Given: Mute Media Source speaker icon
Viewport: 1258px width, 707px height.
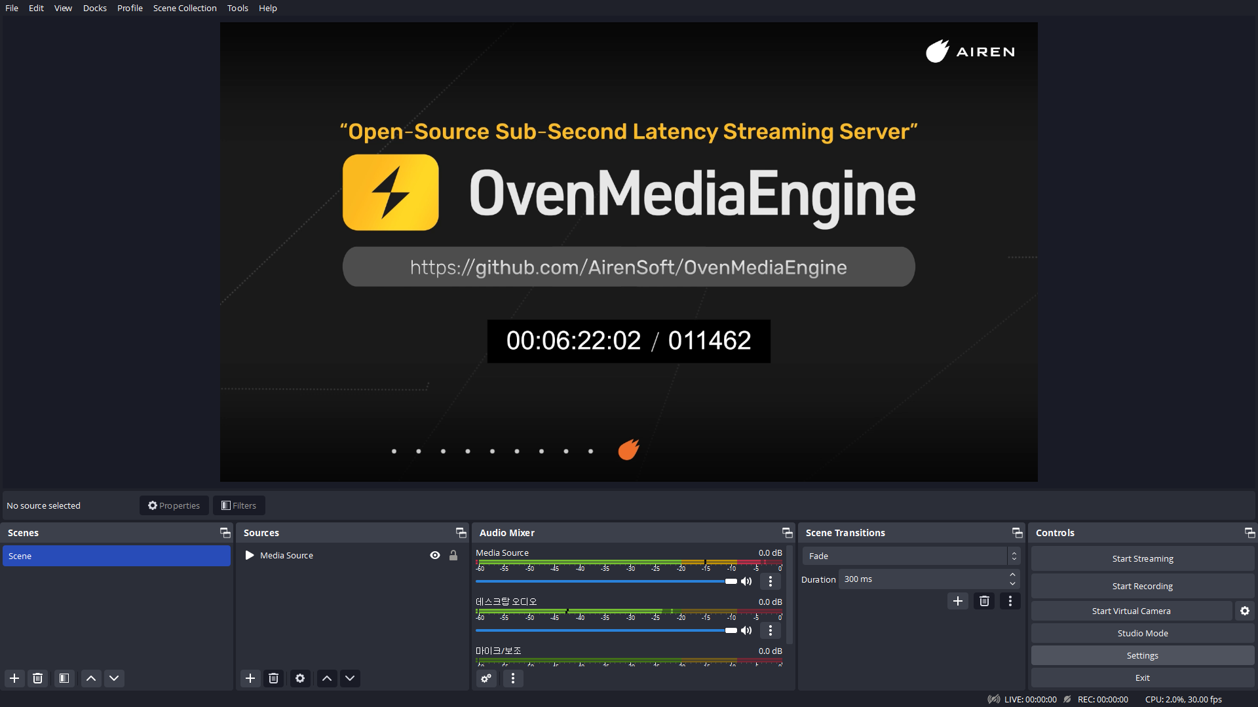Looking at the screenshot, I should point(746,581).
